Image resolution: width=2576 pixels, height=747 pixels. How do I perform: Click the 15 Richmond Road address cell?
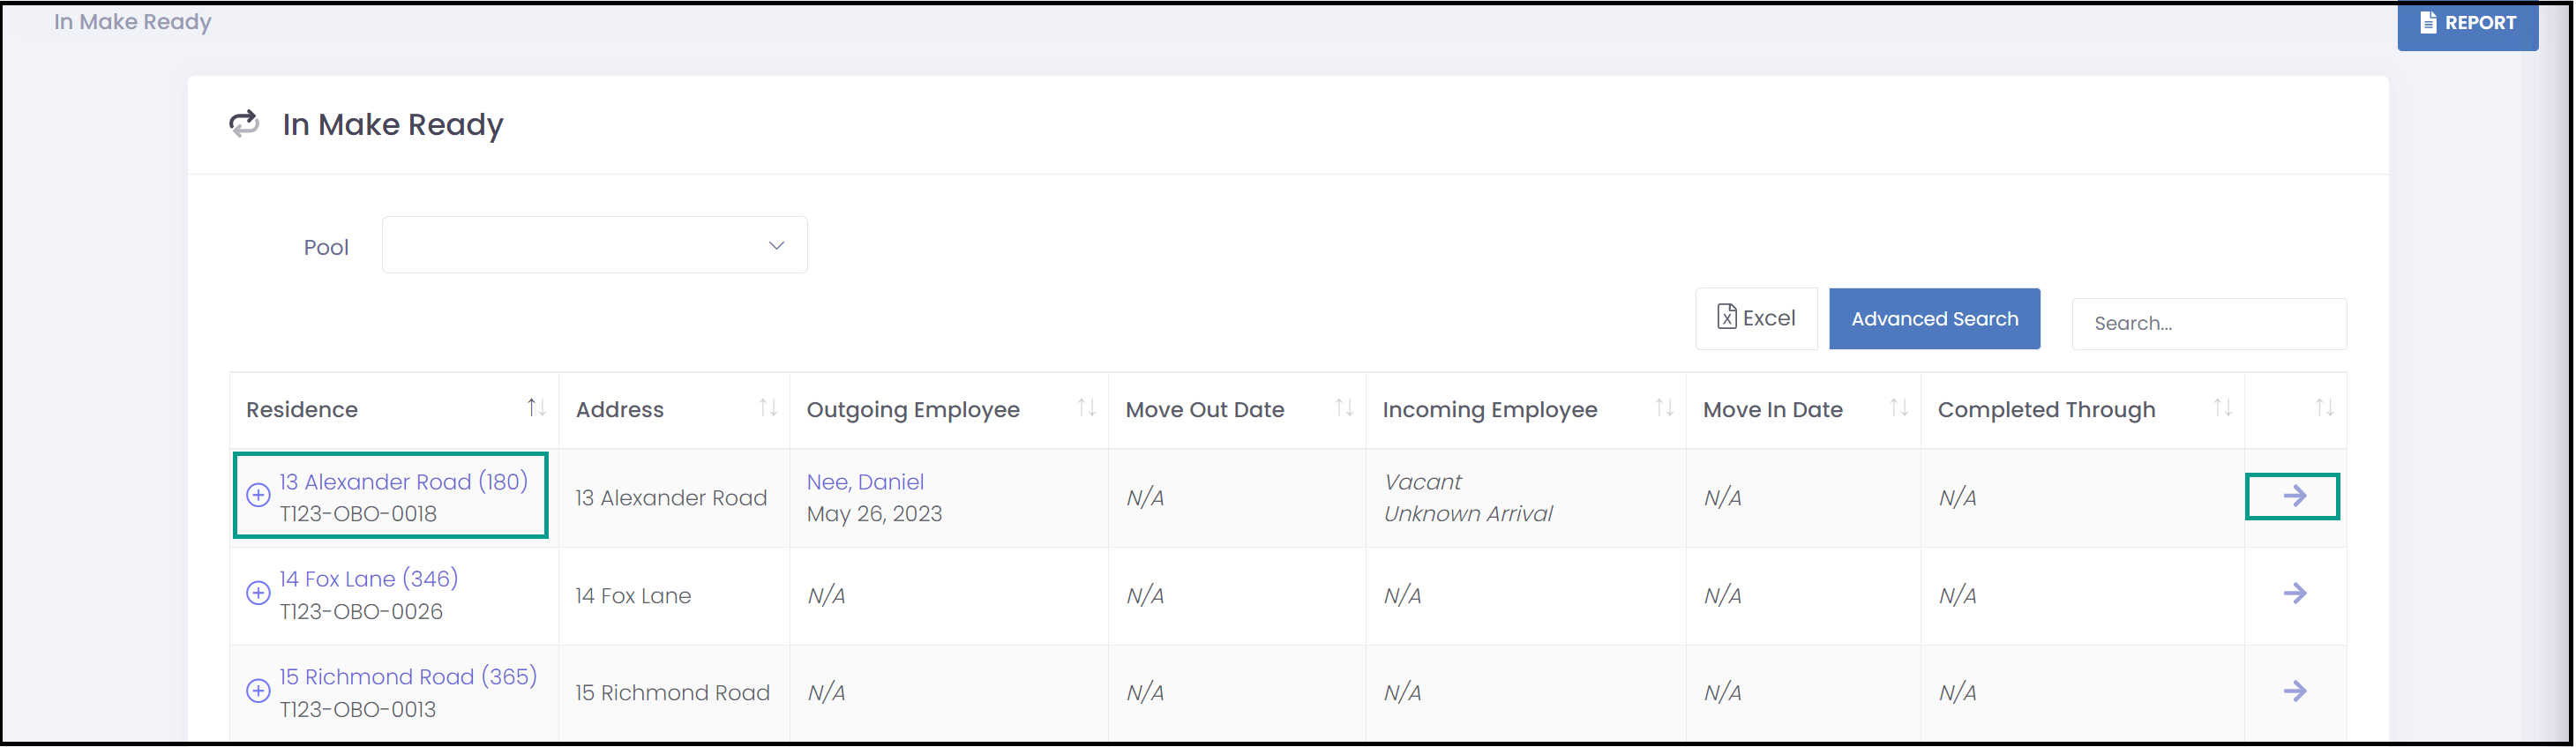click(x=672, y=693)
